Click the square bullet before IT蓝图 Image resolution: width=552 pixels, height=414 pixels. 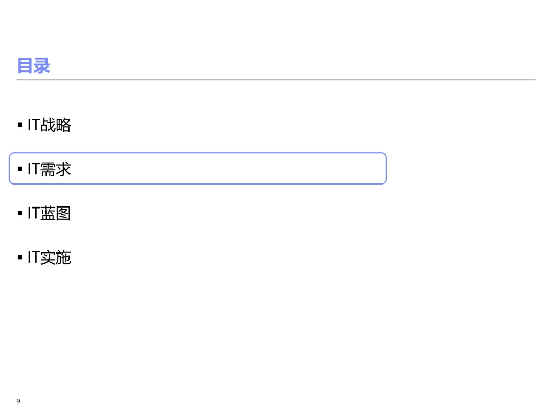[20, 213]
